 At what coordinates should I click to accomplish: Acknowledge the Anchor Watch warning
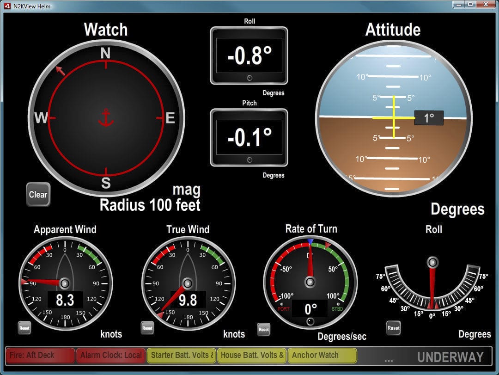(322, 356)
